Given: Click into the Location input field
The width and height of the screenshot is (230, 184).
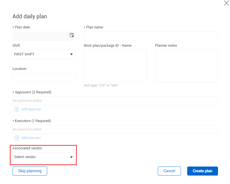Looking at the screenshot, I should 44,77.
